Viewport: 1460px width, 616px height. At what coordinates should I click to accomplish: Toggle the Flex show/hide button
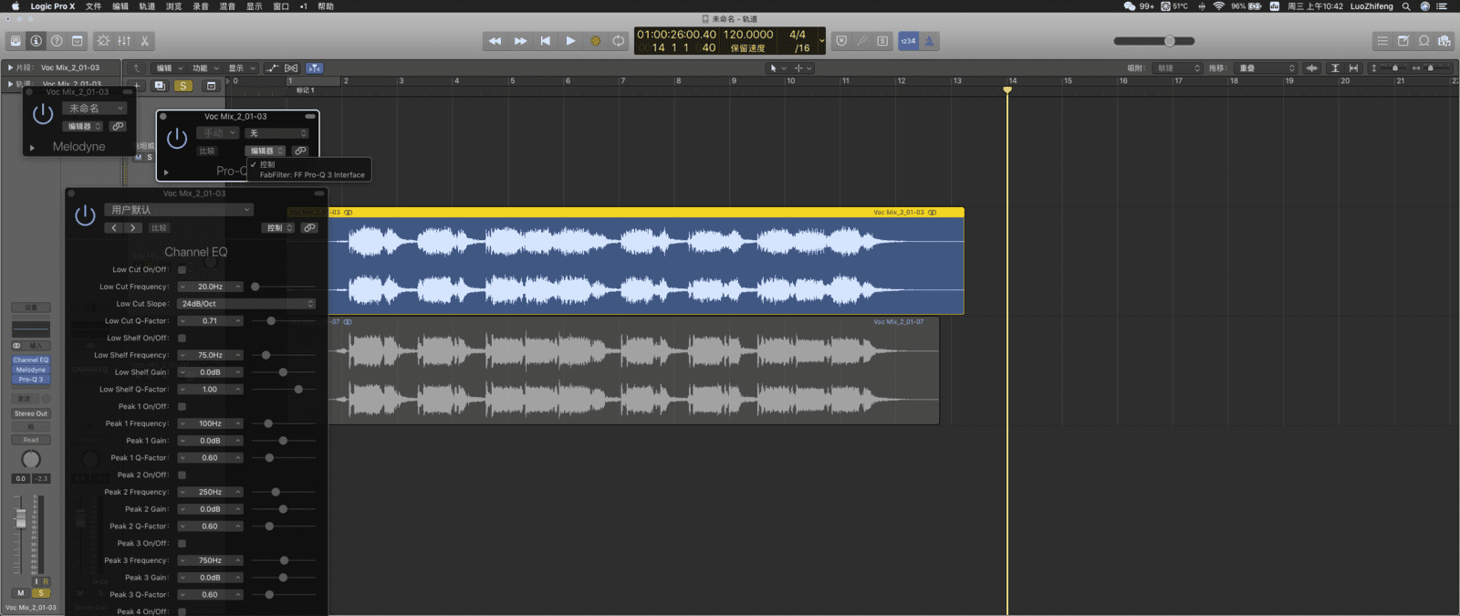[x=291, y=68]
